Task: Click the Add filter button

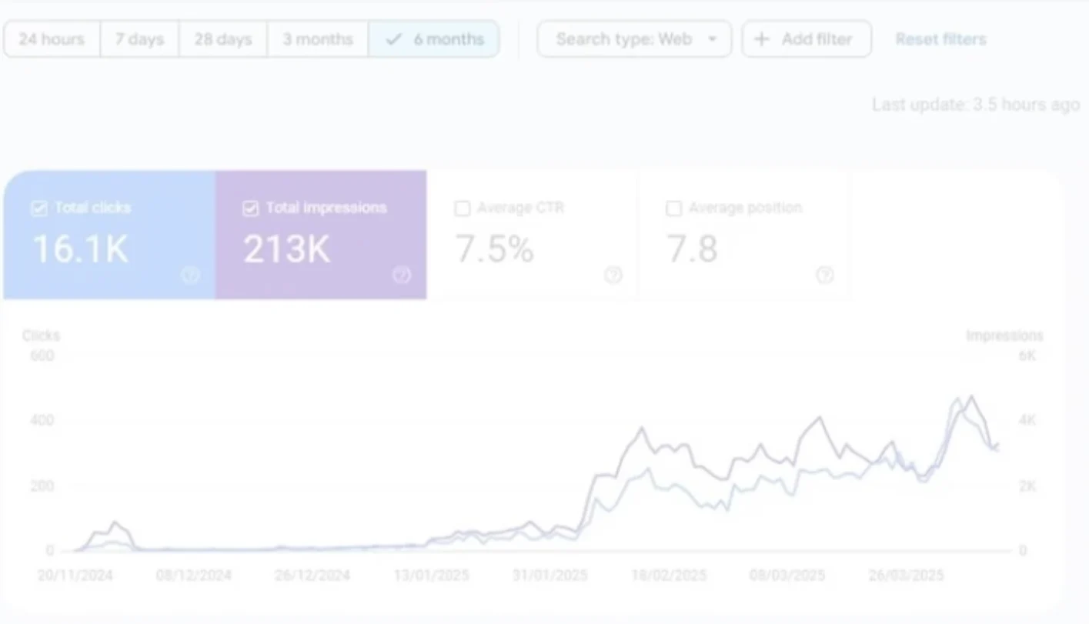Action: [806, 39]
